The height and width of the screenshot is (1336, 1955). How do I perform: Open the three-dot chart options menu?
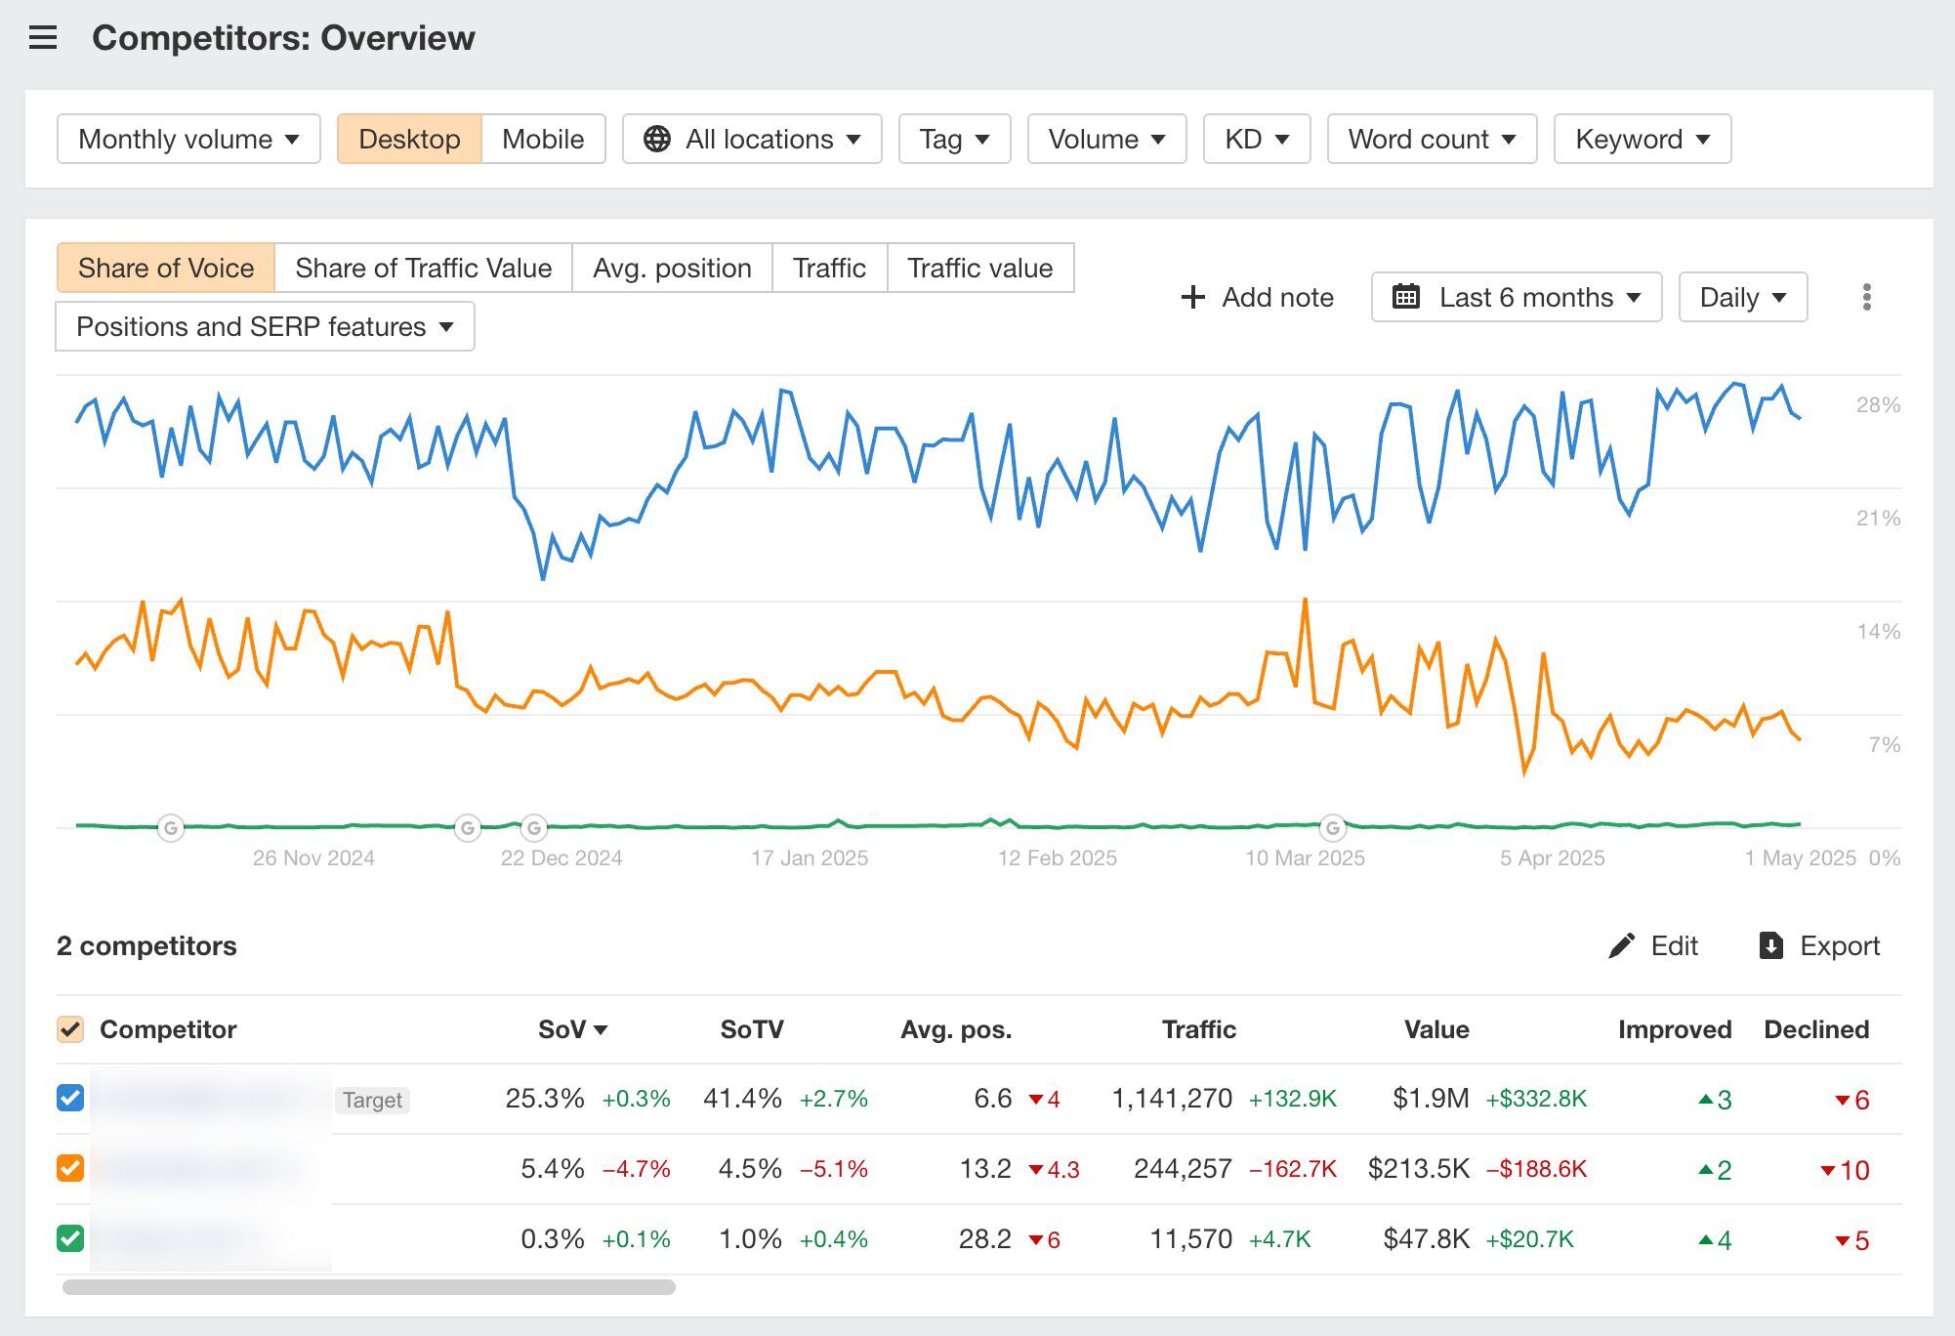[x=1866, y=297]
